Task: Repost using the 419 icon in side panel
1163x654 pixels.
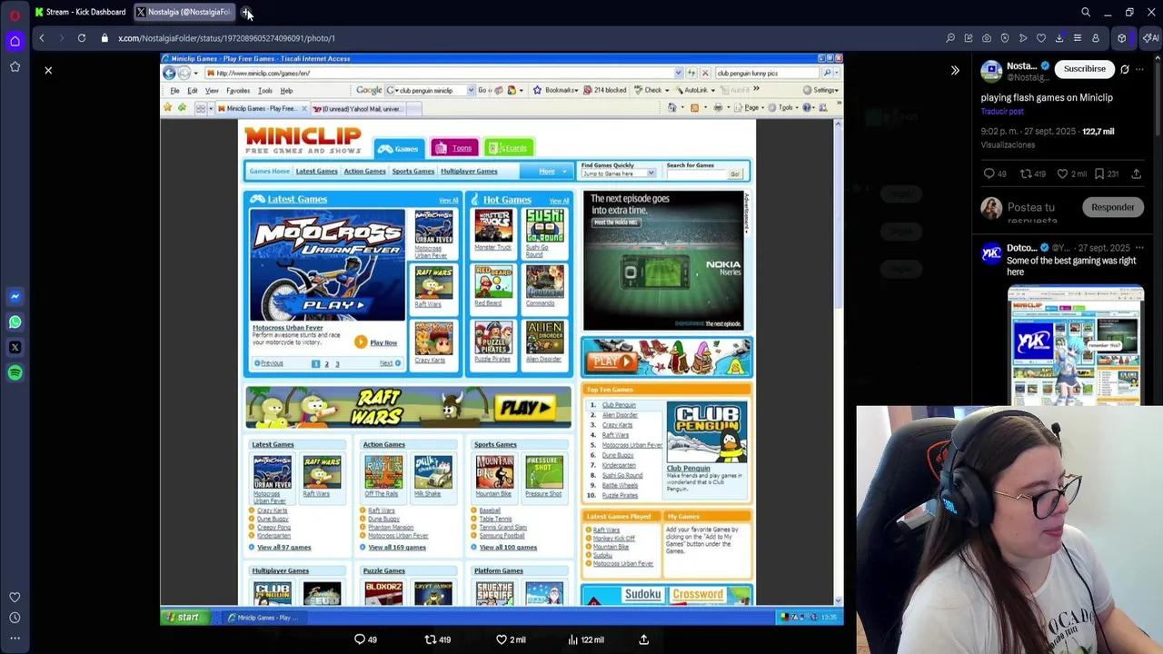Action: point(1032,173)
